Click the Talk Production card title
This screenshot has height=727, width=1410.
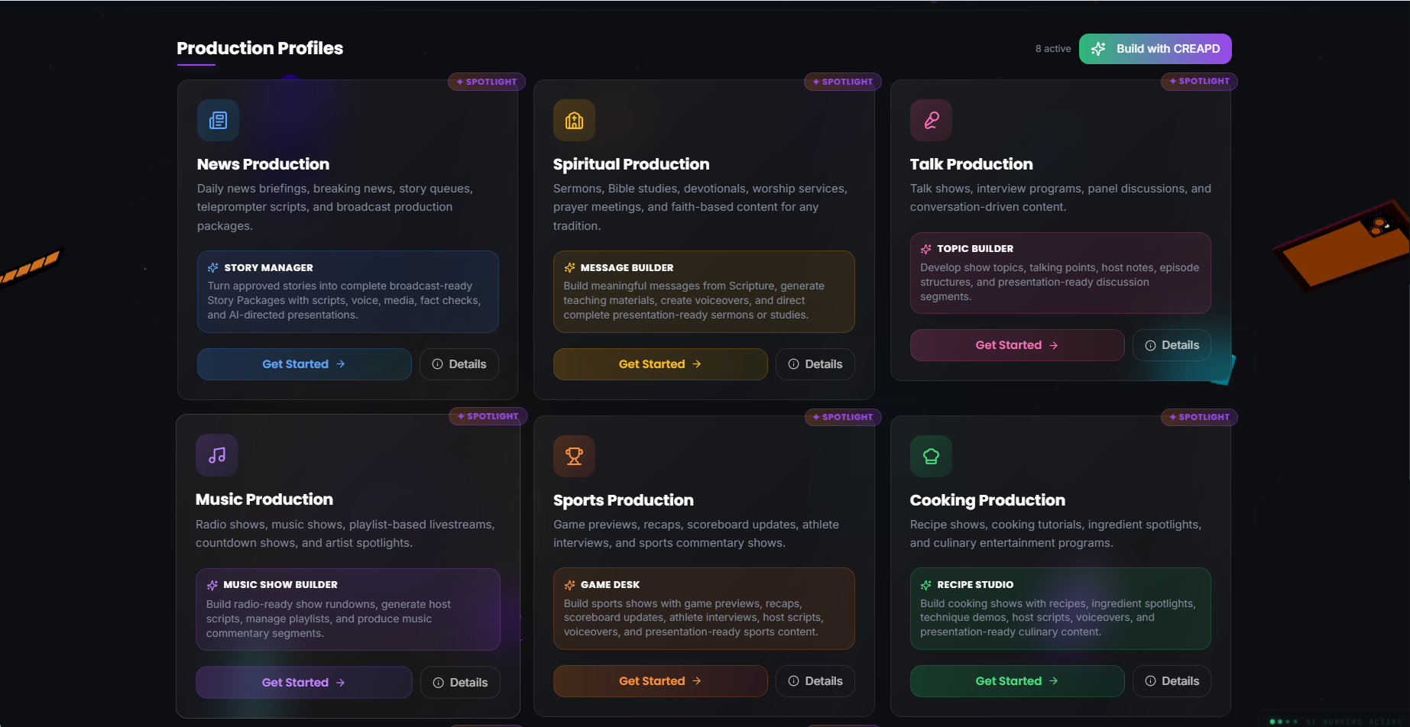(x=971, y=164)
